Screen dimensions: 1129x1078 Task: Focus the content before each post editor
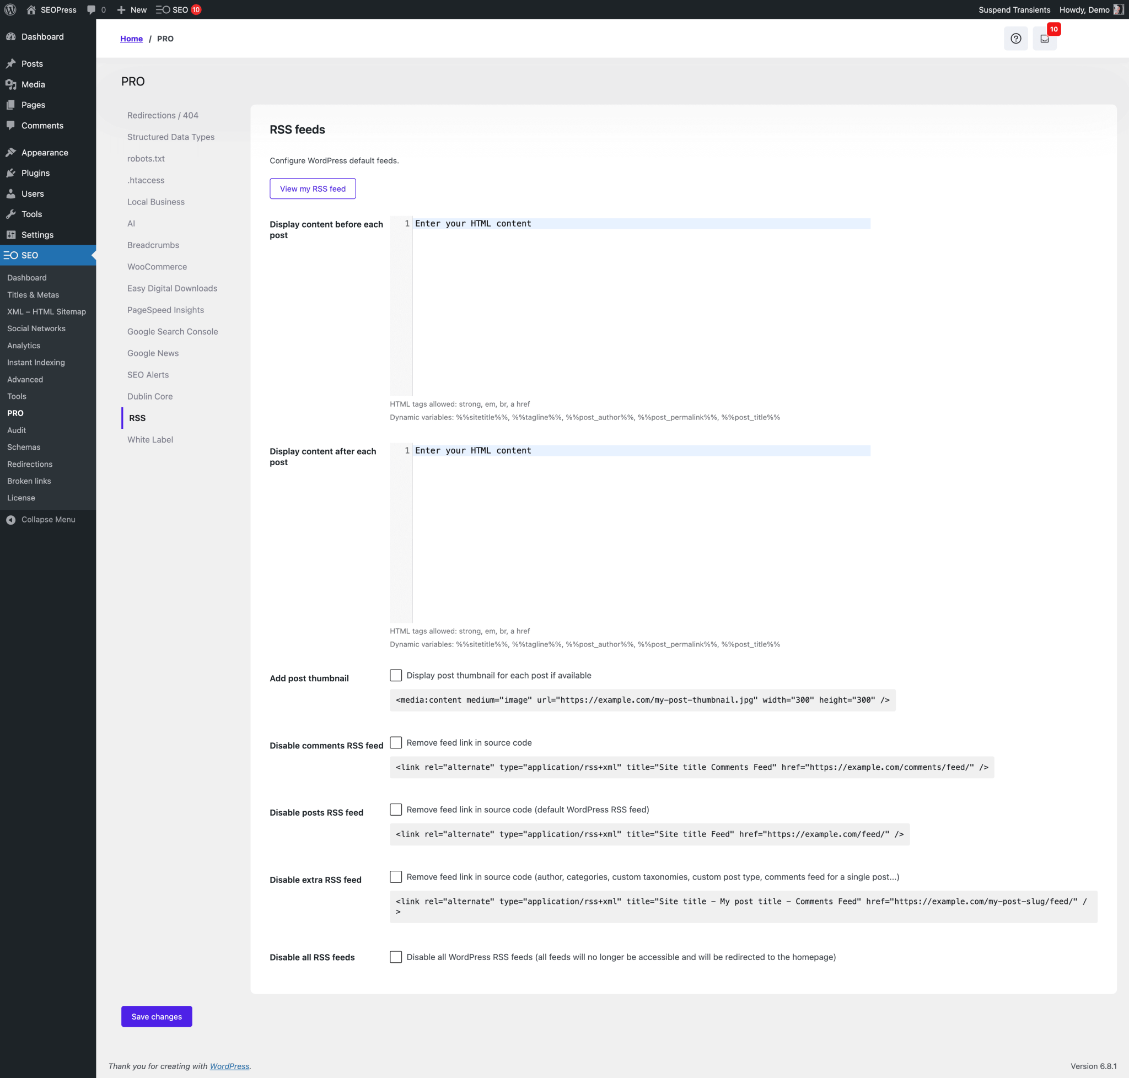630,306
